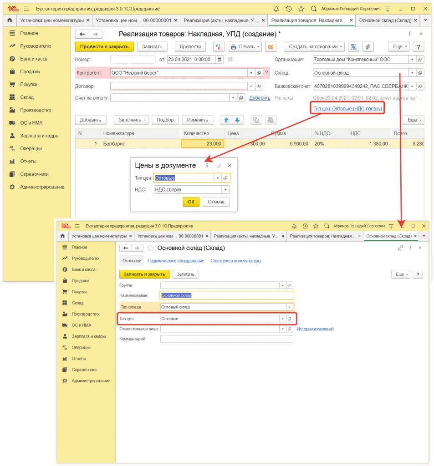434x466 pixels.
Task: Click the Провести и закрыть button
Action: (x=104, y=47)
